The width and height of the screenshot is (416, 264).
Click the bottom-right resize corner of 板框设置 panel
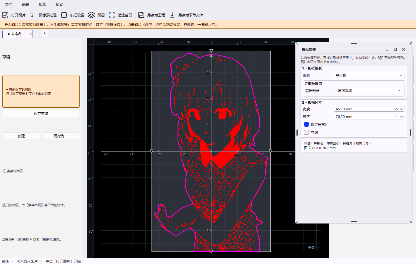coord(411,222)
